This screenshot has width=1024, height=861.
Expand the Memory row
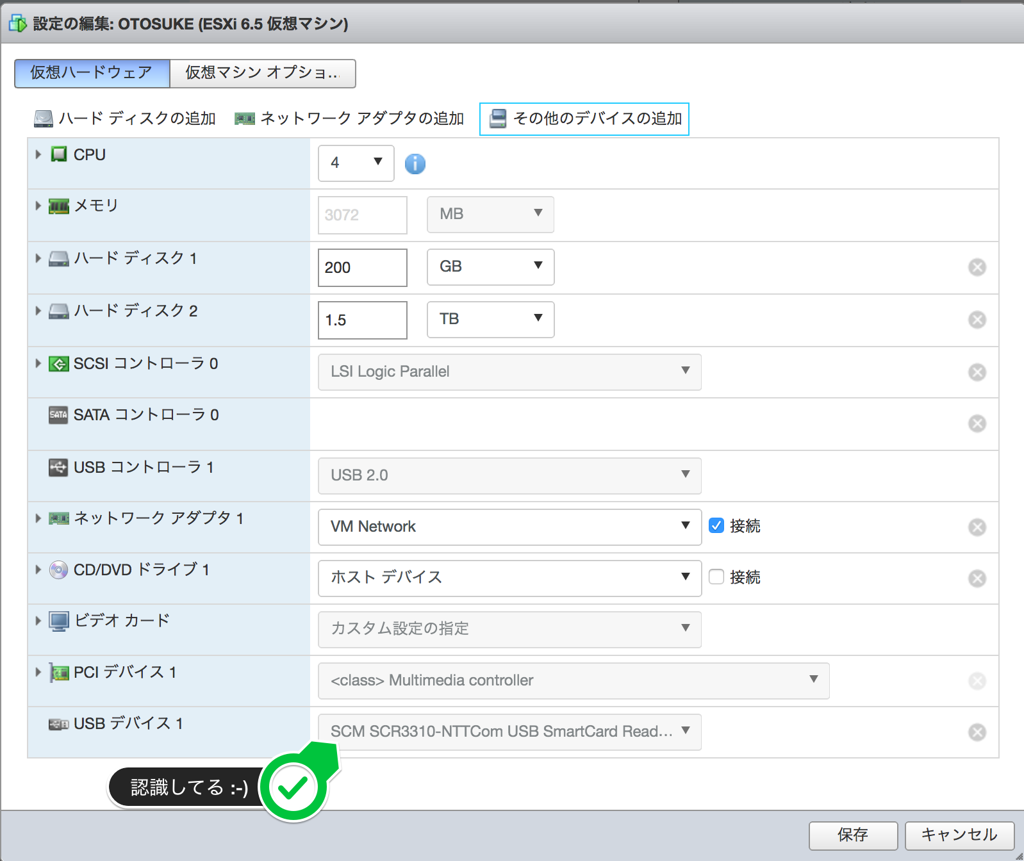pos(38,206)
